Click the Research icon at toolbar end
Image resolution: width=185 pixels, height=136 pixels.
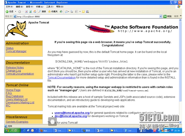tap(88, 12)
